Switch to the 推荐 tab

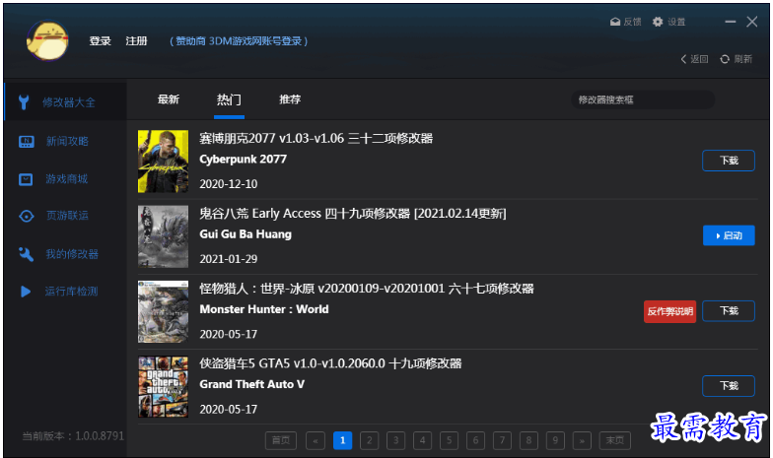[x=290, y=99]
